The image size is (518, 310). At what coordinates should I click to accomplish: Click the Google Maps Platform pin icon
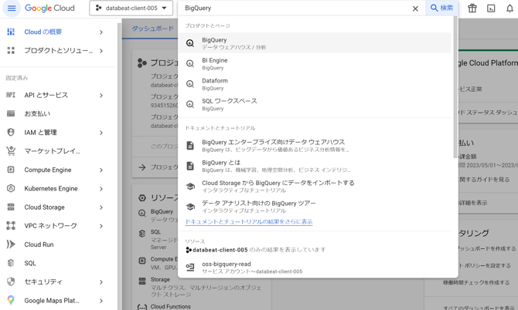pos(11,301)
